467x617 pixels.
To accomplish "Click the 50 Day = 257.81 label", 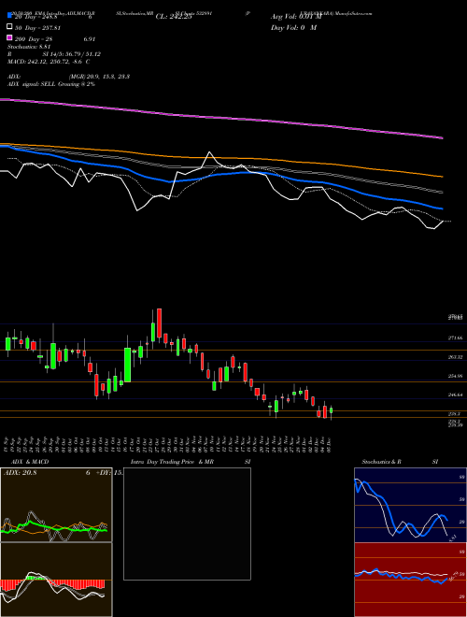I will coord(38,28).
